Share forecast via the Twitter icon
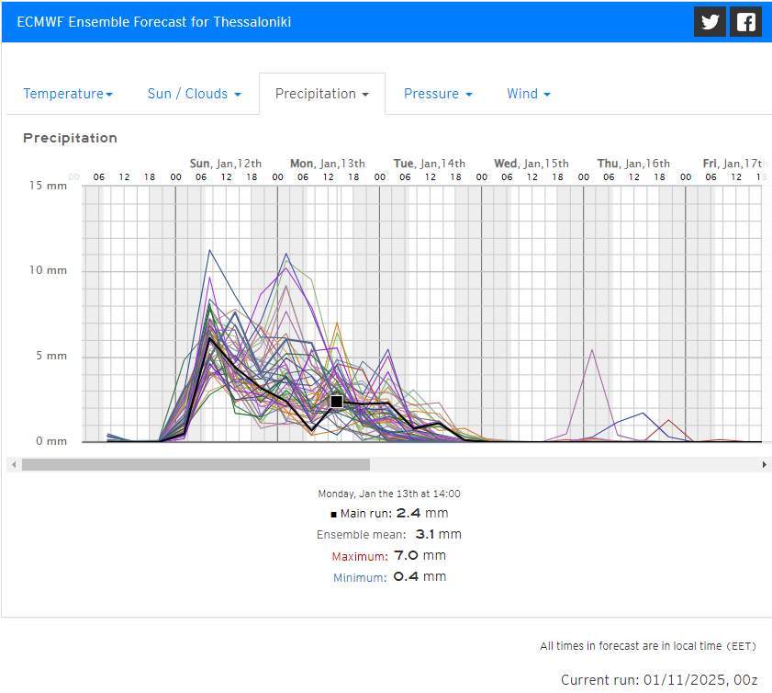772x693 pixels. (x=710, y=22)
